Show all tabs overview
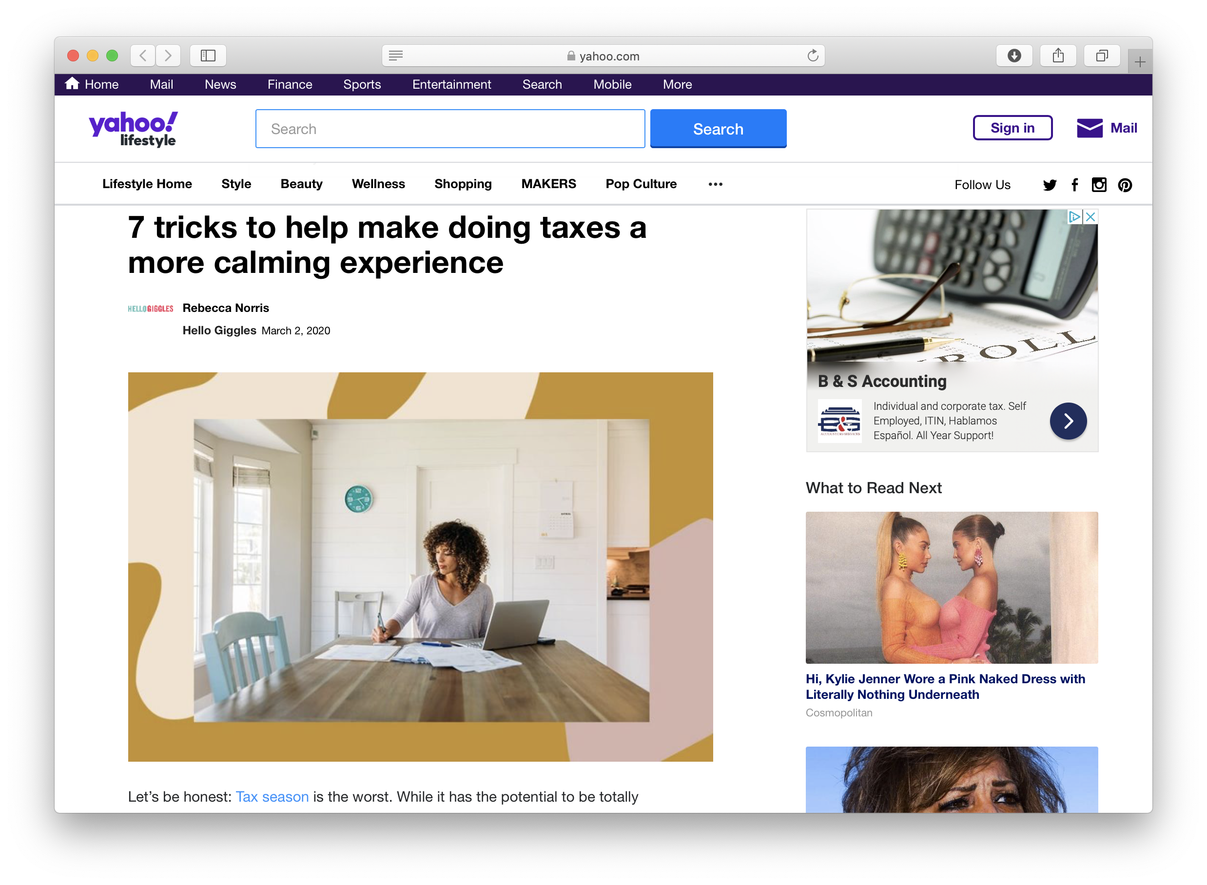The image size is (1207, 885). (x=1102, y=56)
